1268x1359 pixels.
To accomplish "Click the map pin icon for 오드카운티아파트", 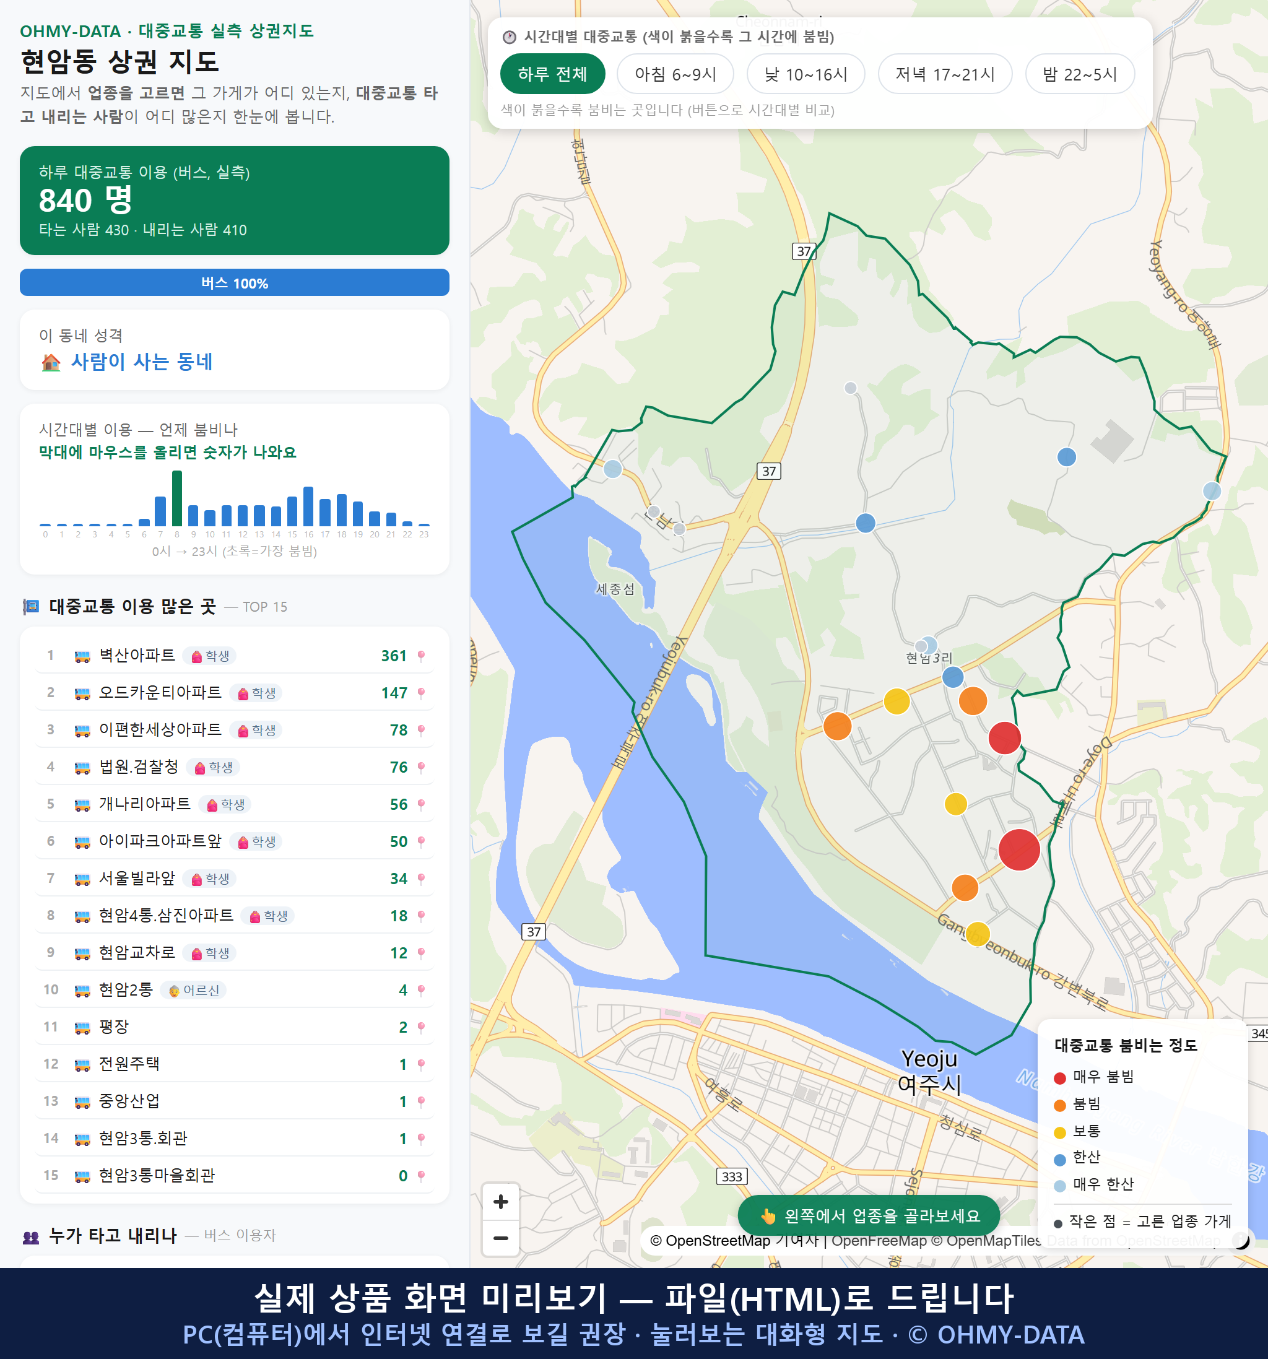I will click(x=421, y=693).
